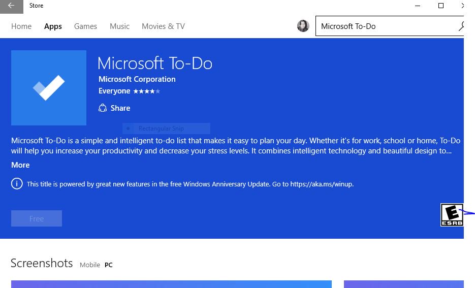Click the Store window title

(37, 6)
